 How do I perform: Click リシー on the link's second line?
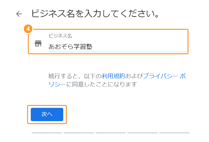pyautogui.click(x=57, y=84)
